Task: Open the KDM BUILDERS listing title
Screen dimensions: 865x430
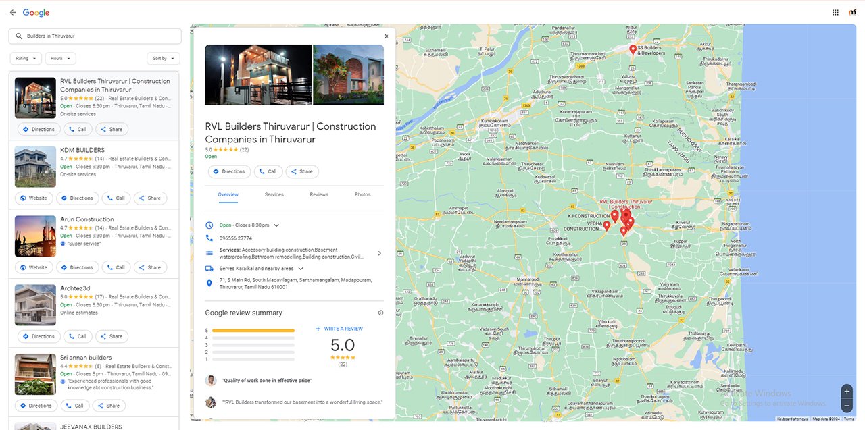Action: pos(82,150)
